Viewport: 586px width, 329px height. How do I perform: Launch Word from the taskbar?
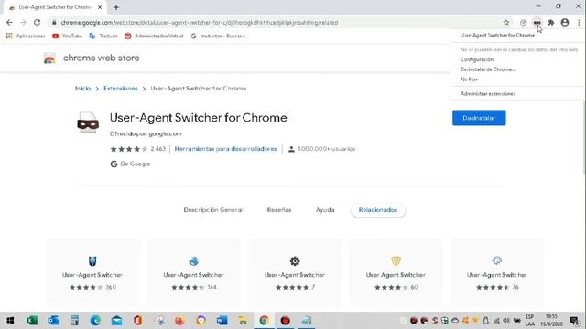pyautogui.click(x=222, y=321)
